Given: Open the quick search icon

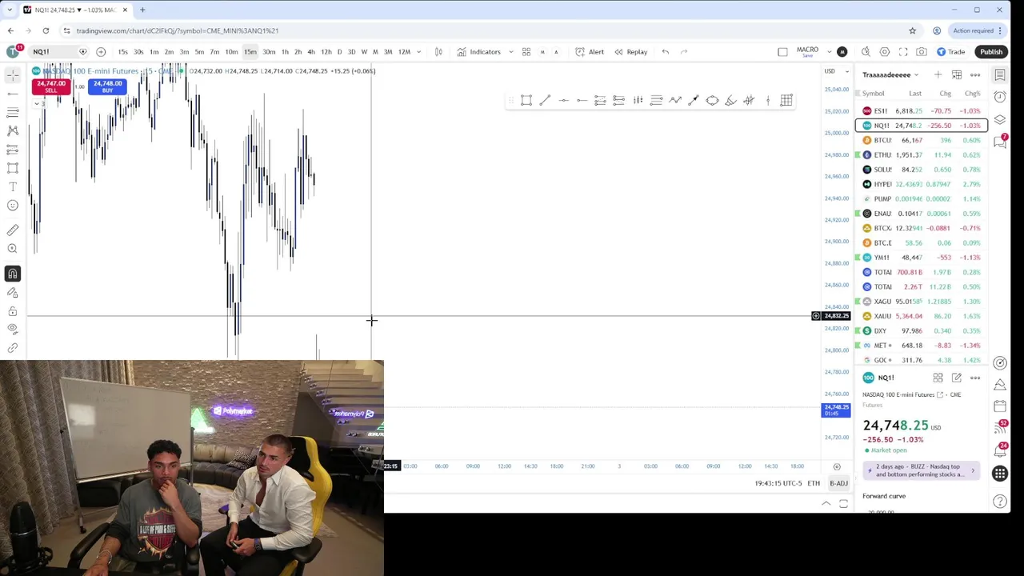Looking at the screenshot, I should [866, 52].
